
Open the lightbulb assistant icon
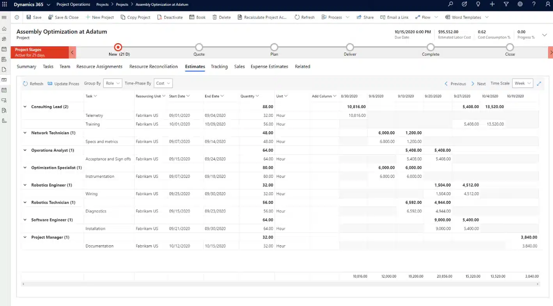click(x=478, y=4)
